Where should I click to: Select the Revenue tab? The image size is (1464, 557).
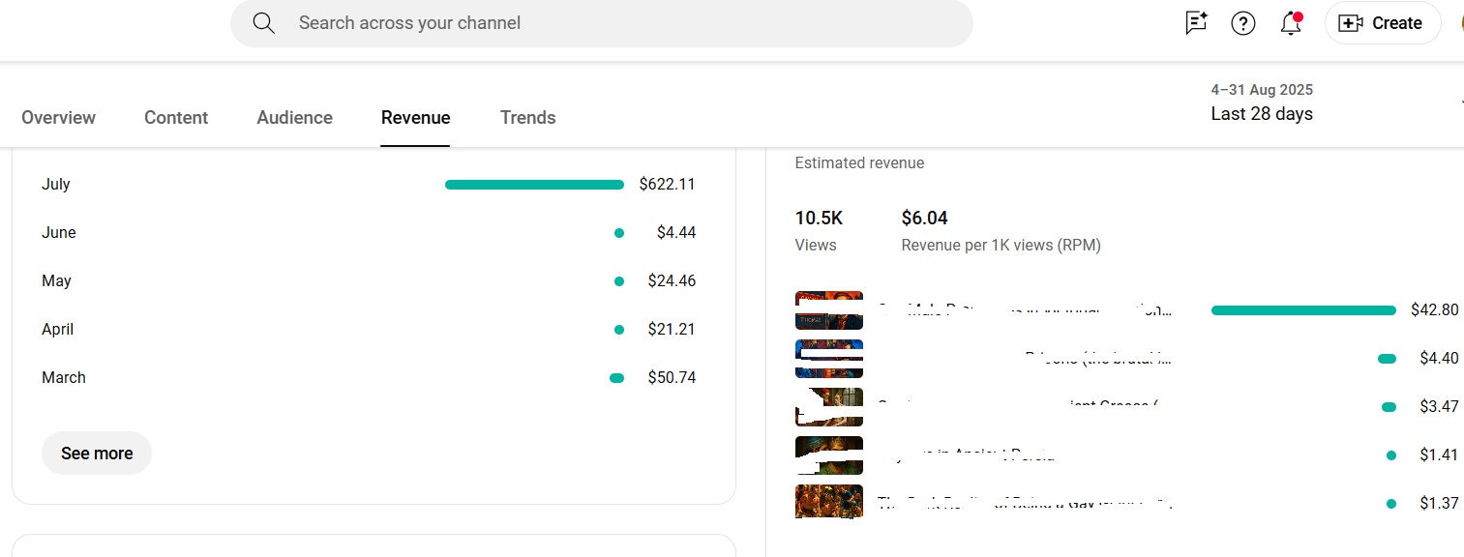[415, 118]
